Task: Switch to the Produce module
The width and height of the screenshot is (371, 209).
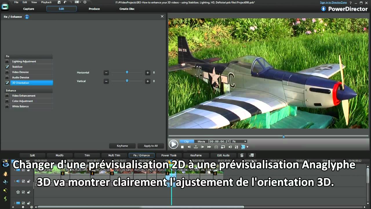Action: (94, 9)
